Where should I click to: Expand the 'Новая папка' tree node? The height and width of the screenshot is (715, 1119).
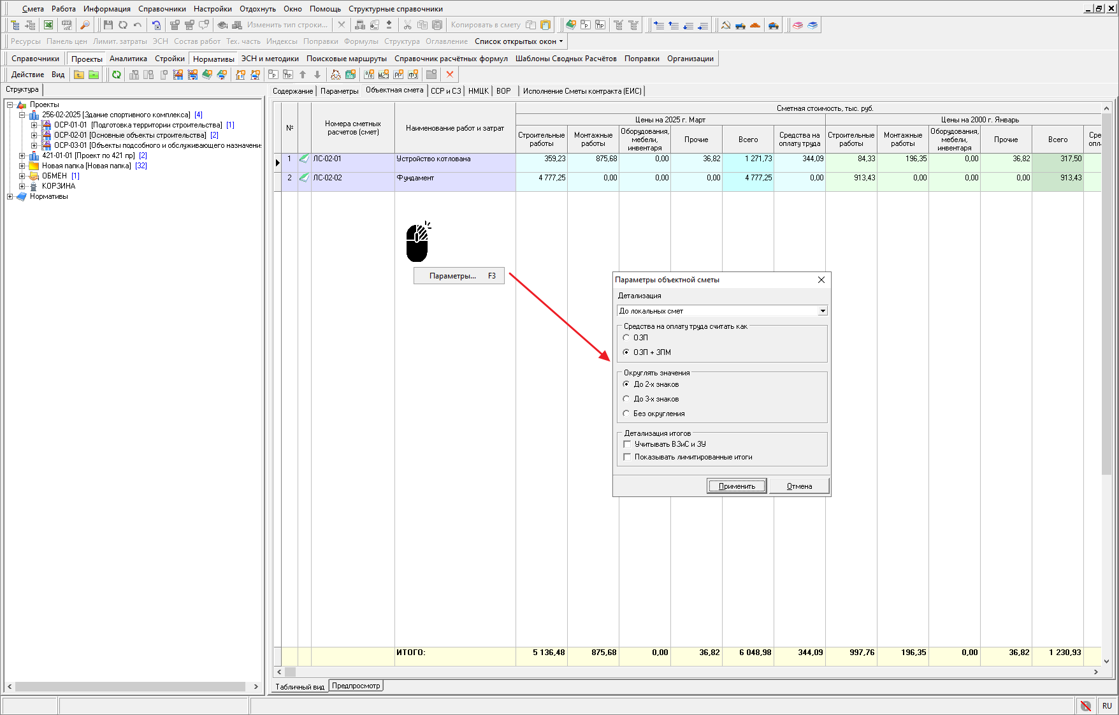pyautogui.click(x=22, y=166)
